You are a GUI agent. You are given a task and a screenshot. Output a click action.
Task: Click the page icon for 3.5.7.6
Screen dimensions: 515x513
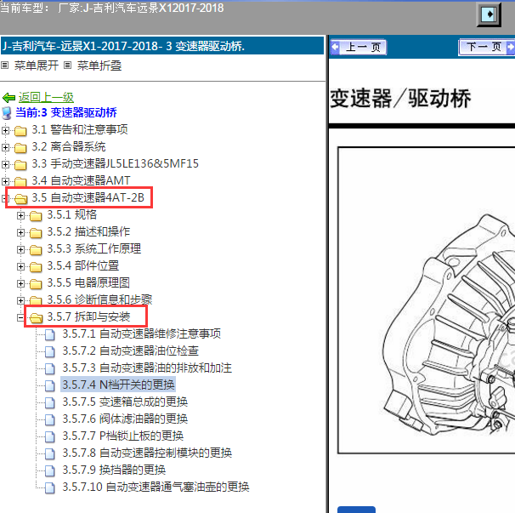tap(50, 419)
